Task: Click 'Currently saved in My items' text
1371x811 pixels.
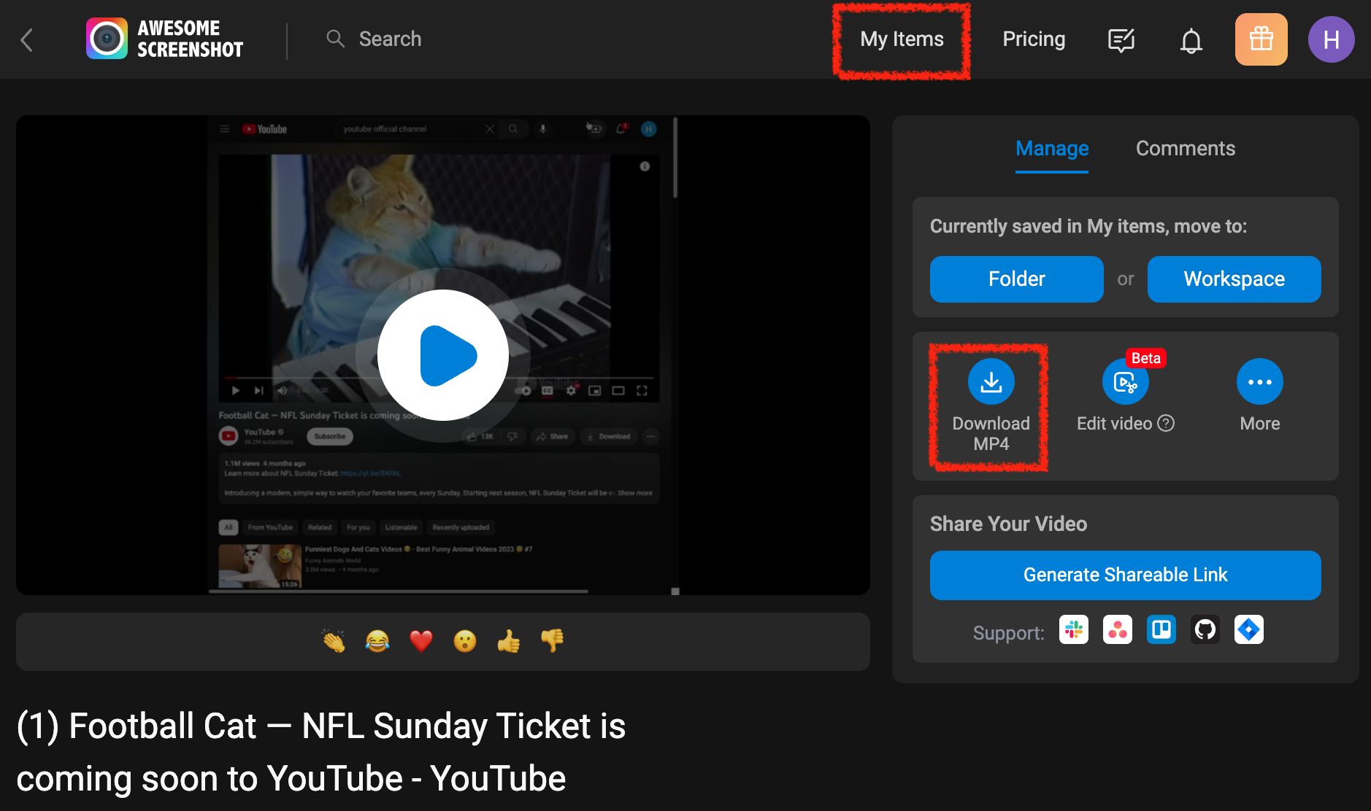Action: (1088, 226)
